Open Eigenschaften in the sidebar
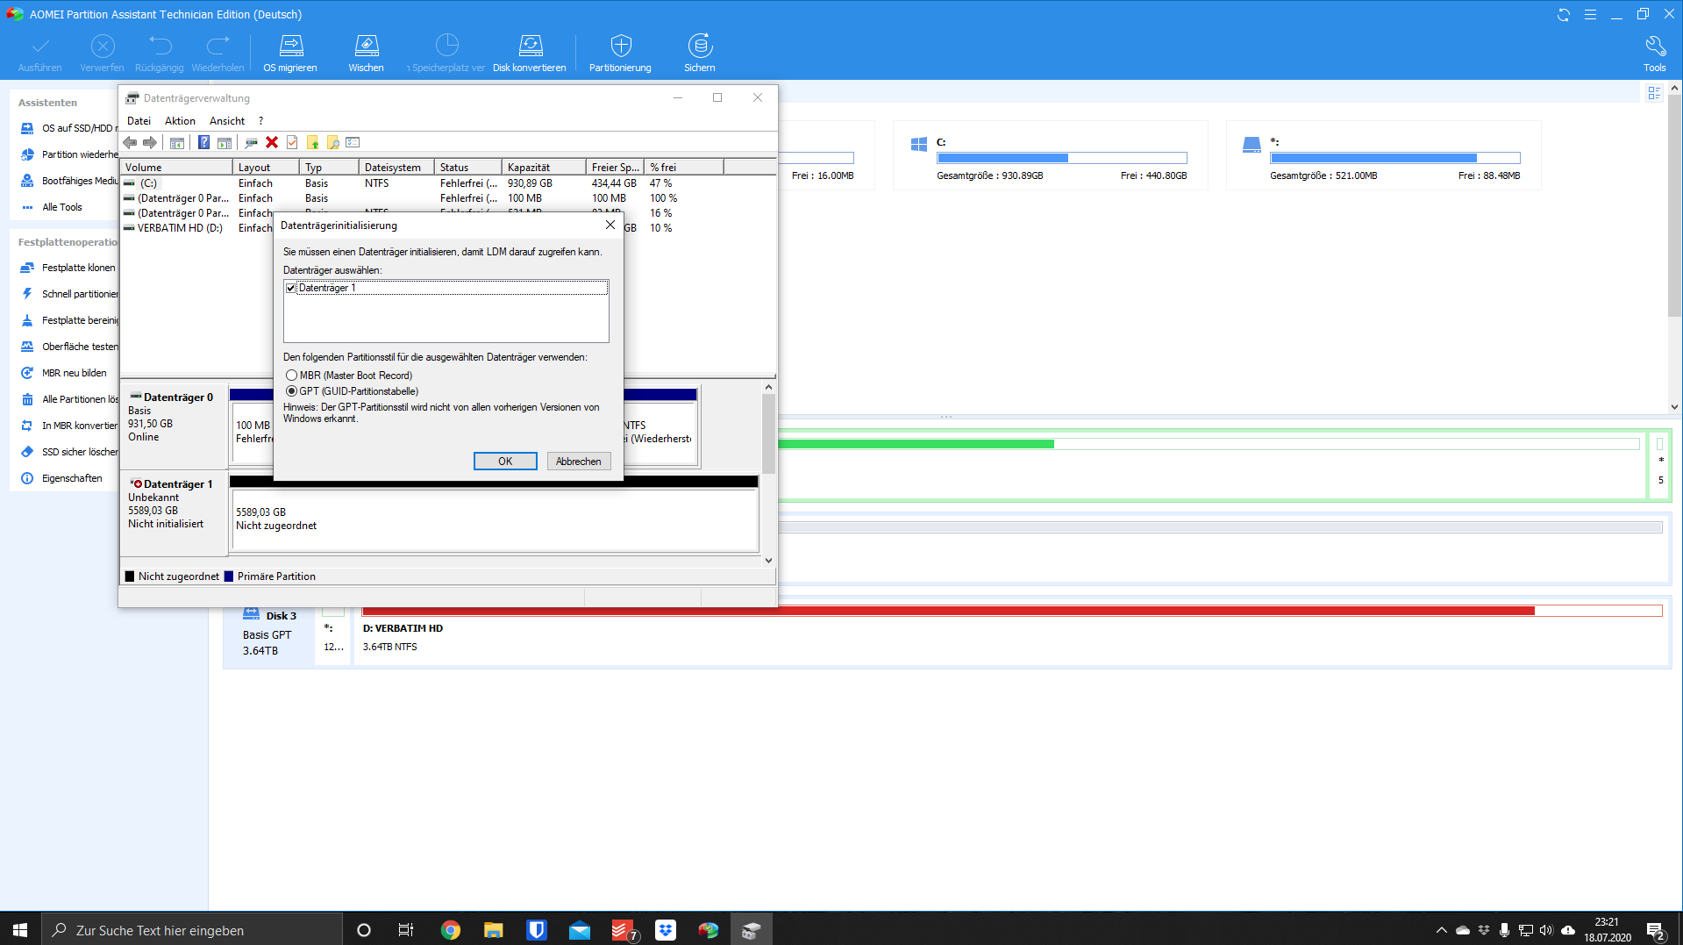The width and height of the screenshot is (1683, 945). point(61,478)
